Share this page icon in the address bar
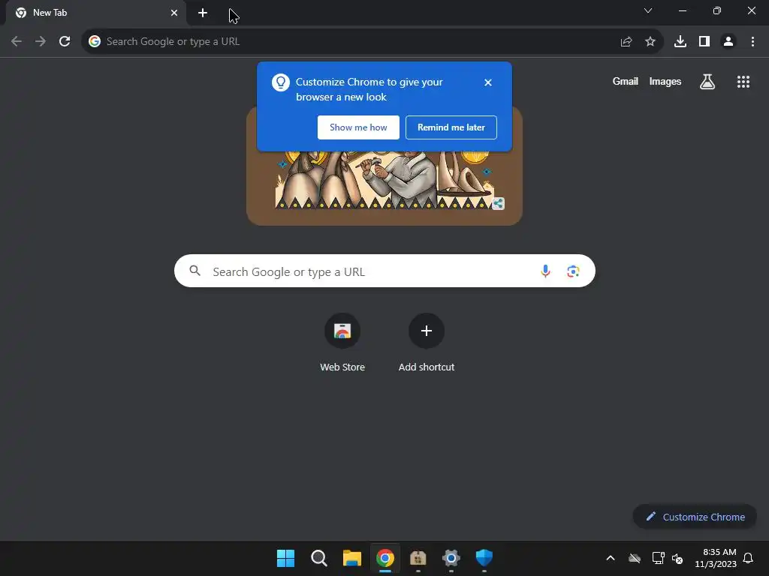The height and width of the screenshot is (576, 769). [x=626, y=42]
